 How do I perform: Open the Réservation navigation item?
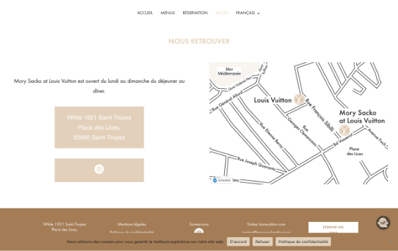[195, 13]
